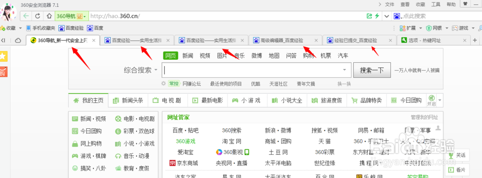Select the 地图 search category
Image resolution: width=482 pixels, height=178 pixels.
(x=274, y=55)
